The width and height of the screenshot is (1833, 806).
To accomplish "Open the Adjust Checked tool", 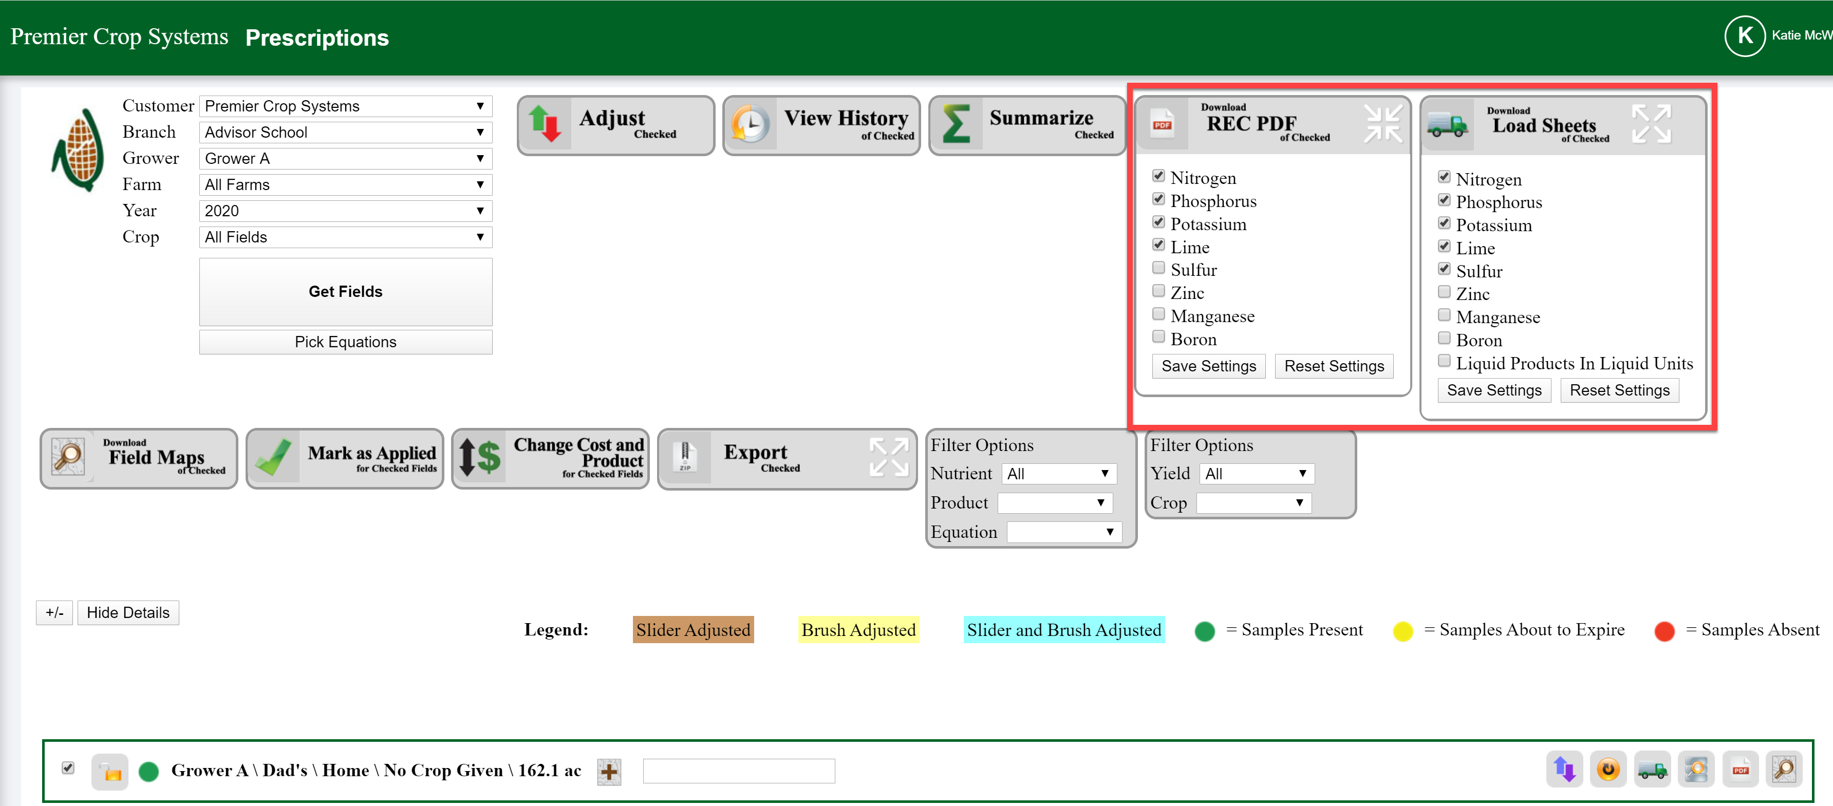I will (x=615, y=125).
